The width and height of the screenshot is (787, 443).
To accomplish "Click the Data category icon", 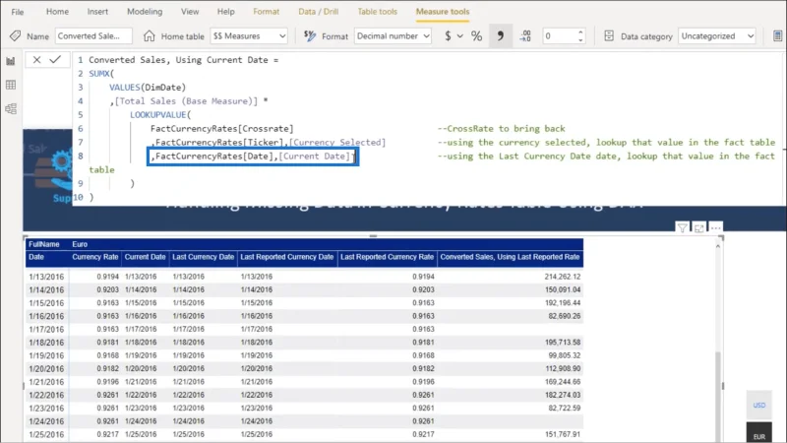I will click(x=609, y=36).
